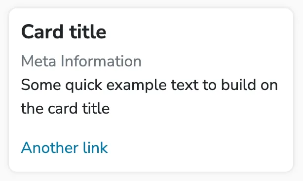
Task: Click the word 'card' in the paragraph's second line
Action: click(x=63, y=108)
